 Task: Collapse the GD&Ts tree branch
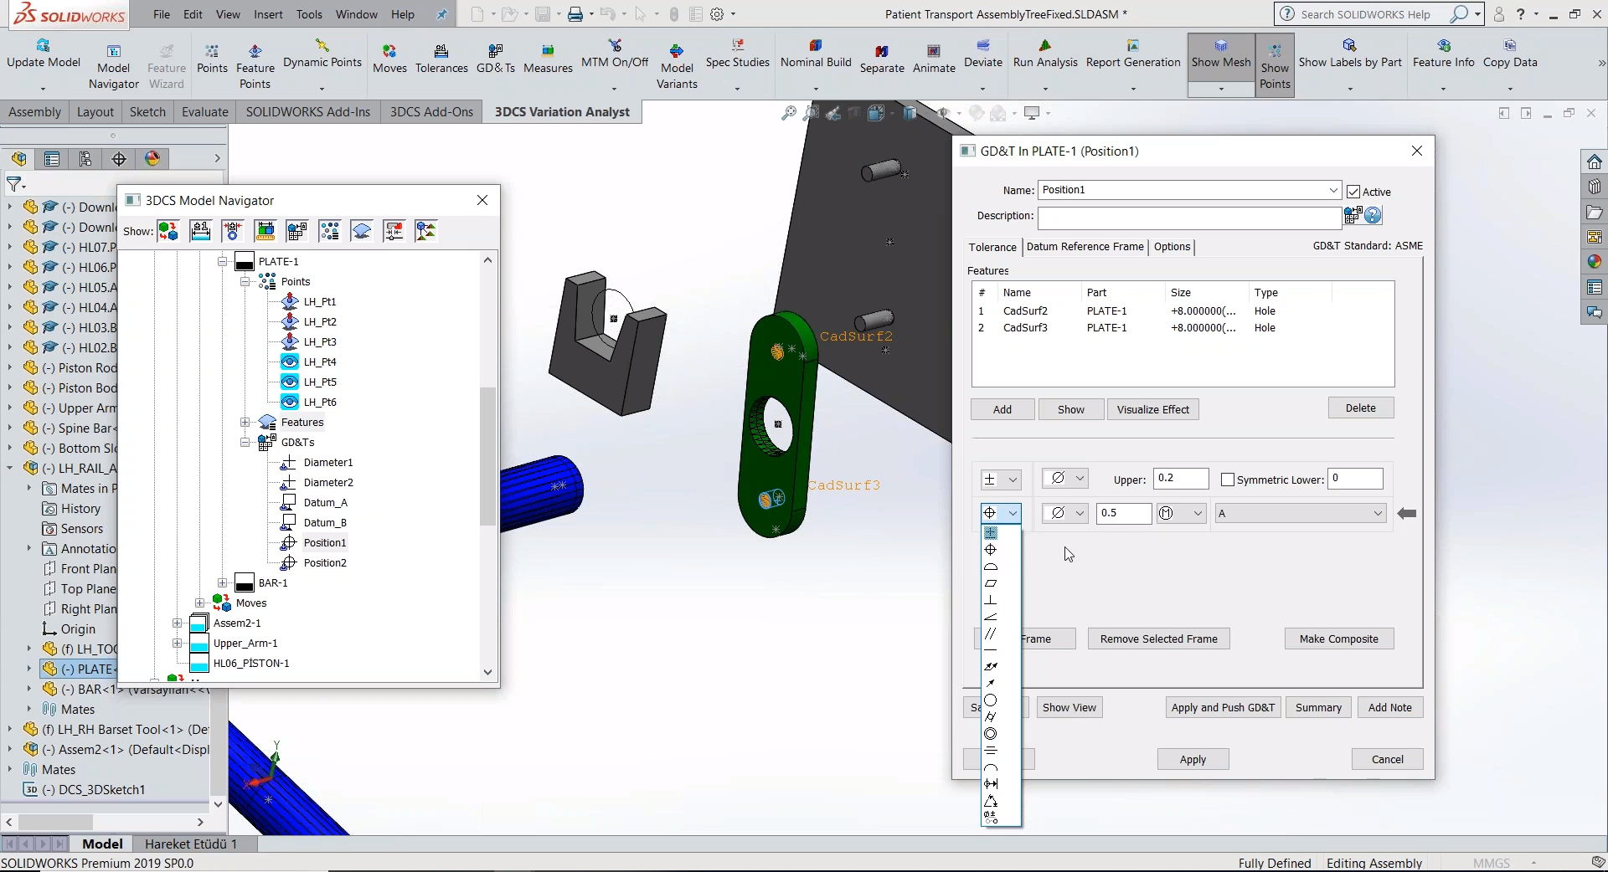[245, 443]
